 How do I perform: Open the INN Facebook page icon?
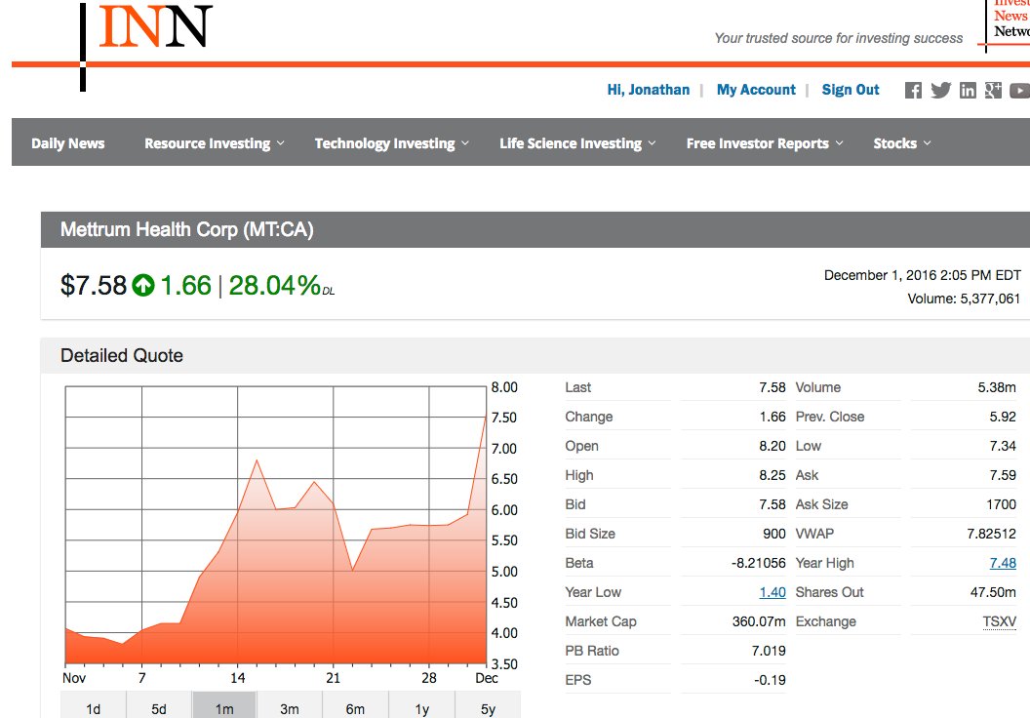pos(913,91)
